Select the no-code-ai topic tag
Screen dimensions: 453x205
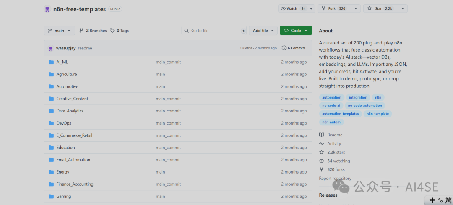(x=331, y=106)
